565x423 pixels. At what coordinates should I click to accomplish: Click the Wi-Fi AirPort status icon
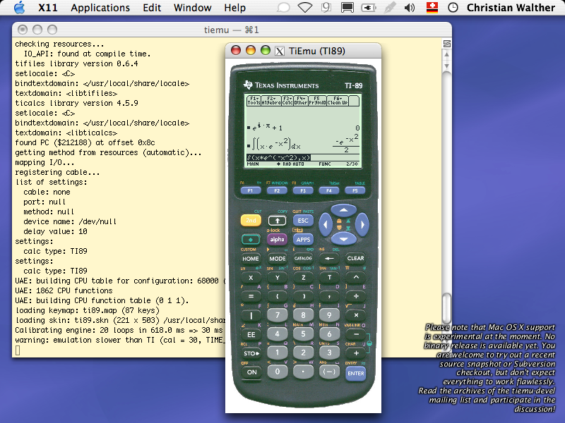pos(304,8)
